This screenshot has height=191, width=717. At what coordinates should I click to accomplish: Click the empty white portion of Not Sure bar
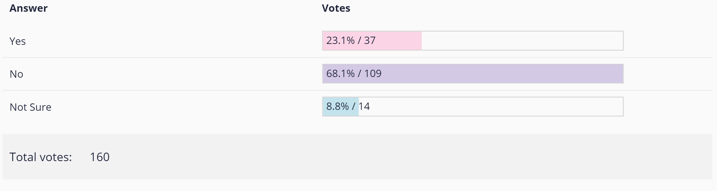492,107
